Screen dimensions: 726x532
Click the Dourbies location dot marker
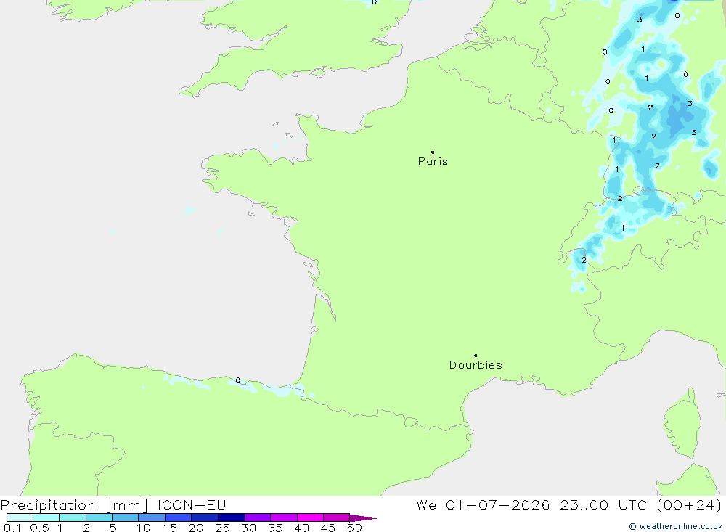[x=476, y=356]
